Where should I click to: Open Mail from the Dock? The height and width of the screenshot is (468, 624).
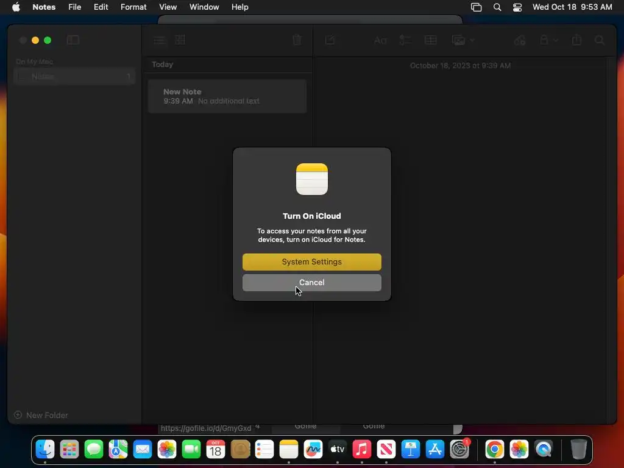pyautogui.click(x=143, y=449)
